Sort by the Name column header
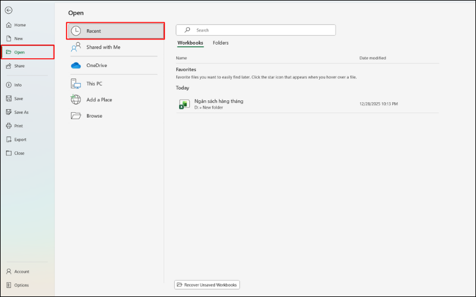This screenshot has width=476, height=297. pyautogui.click(x=181, y=58)
